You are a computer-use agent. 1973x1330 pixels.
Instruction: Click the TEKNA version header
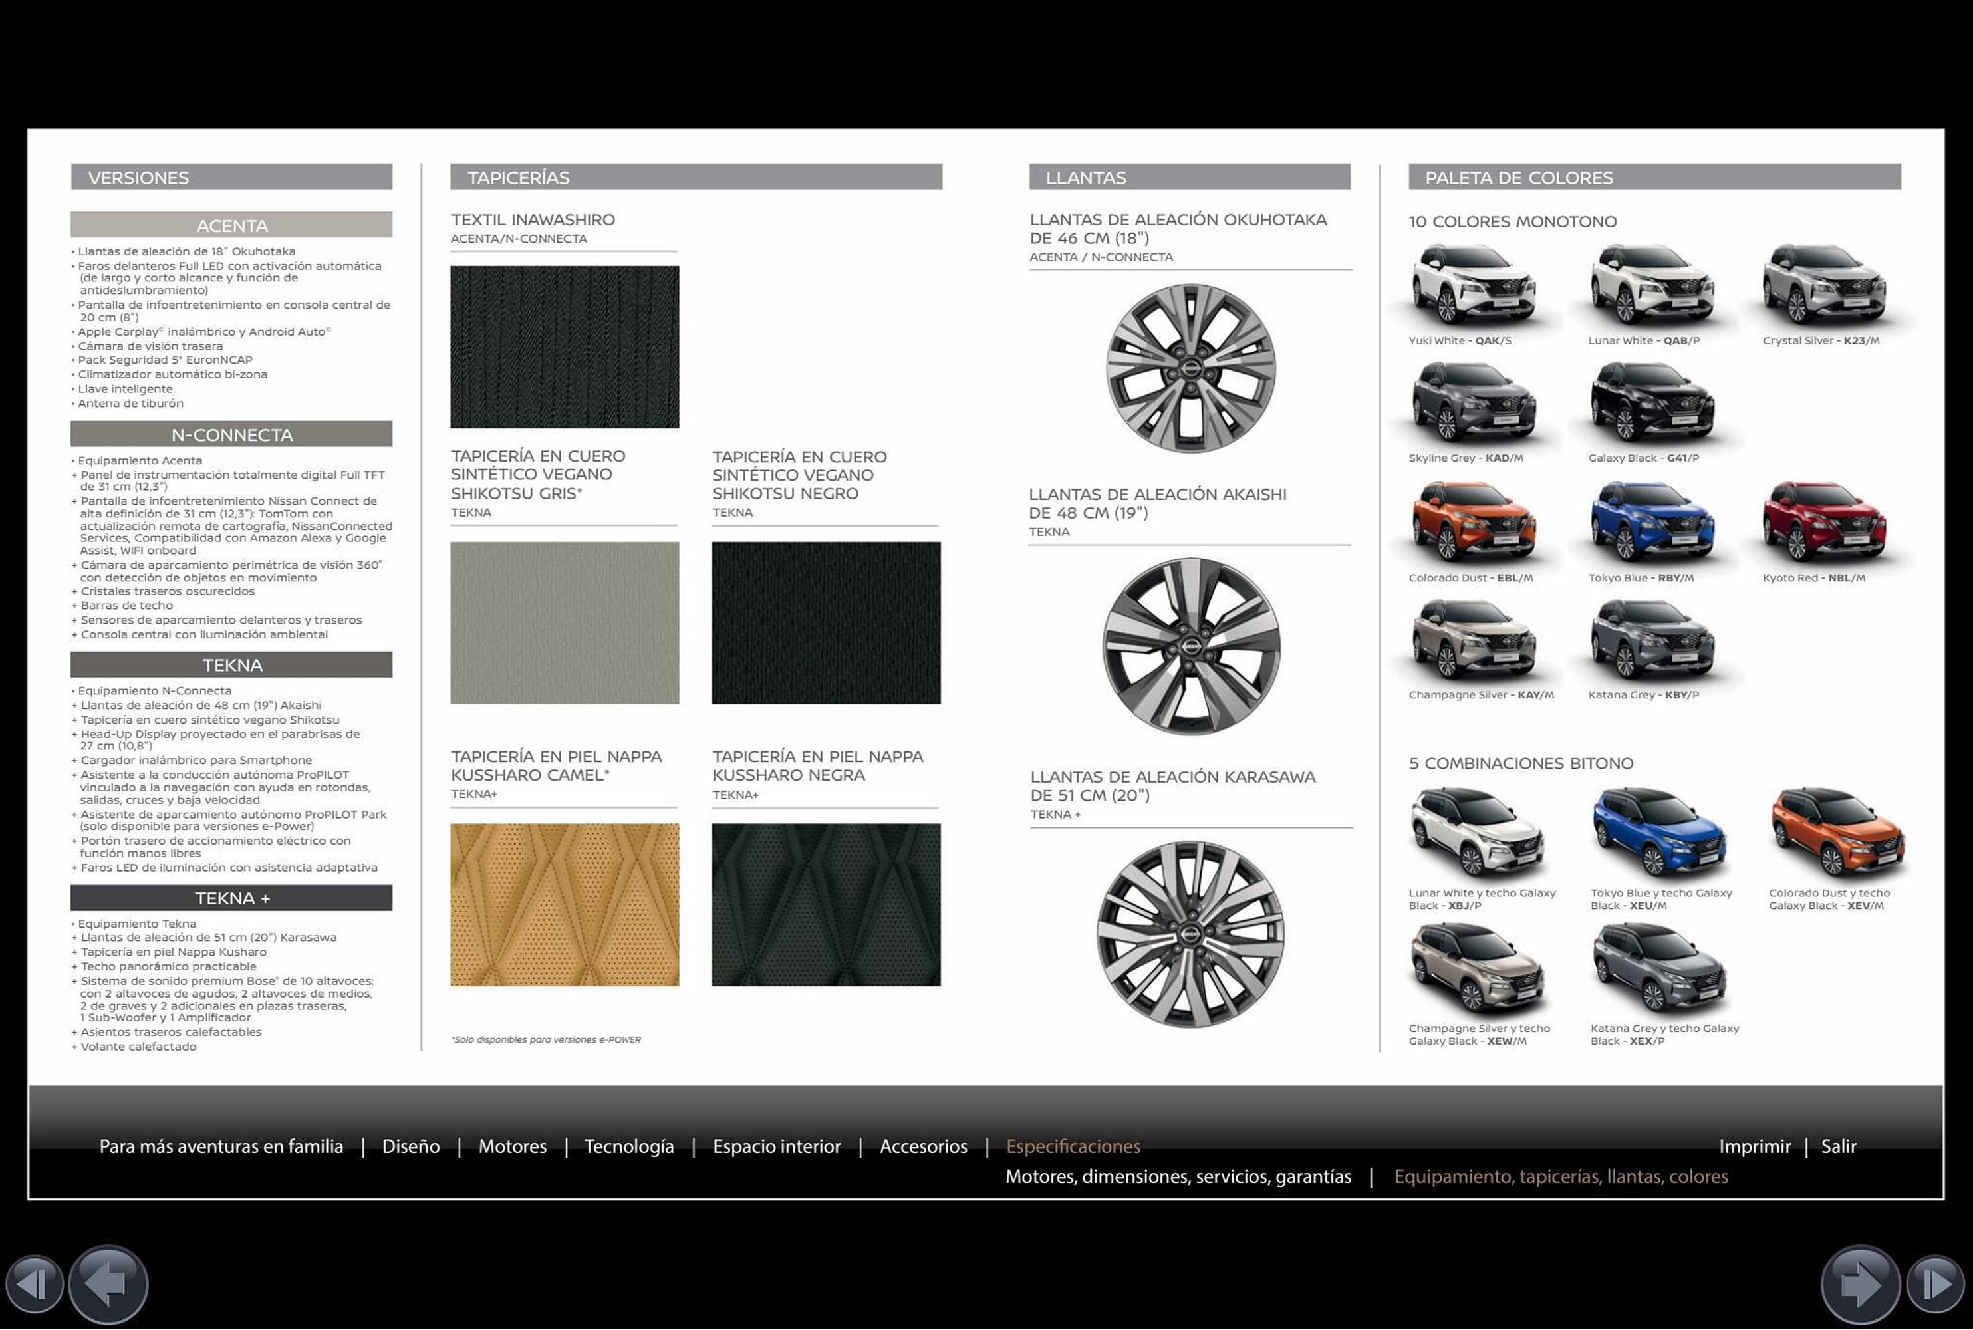coord(231,665)
